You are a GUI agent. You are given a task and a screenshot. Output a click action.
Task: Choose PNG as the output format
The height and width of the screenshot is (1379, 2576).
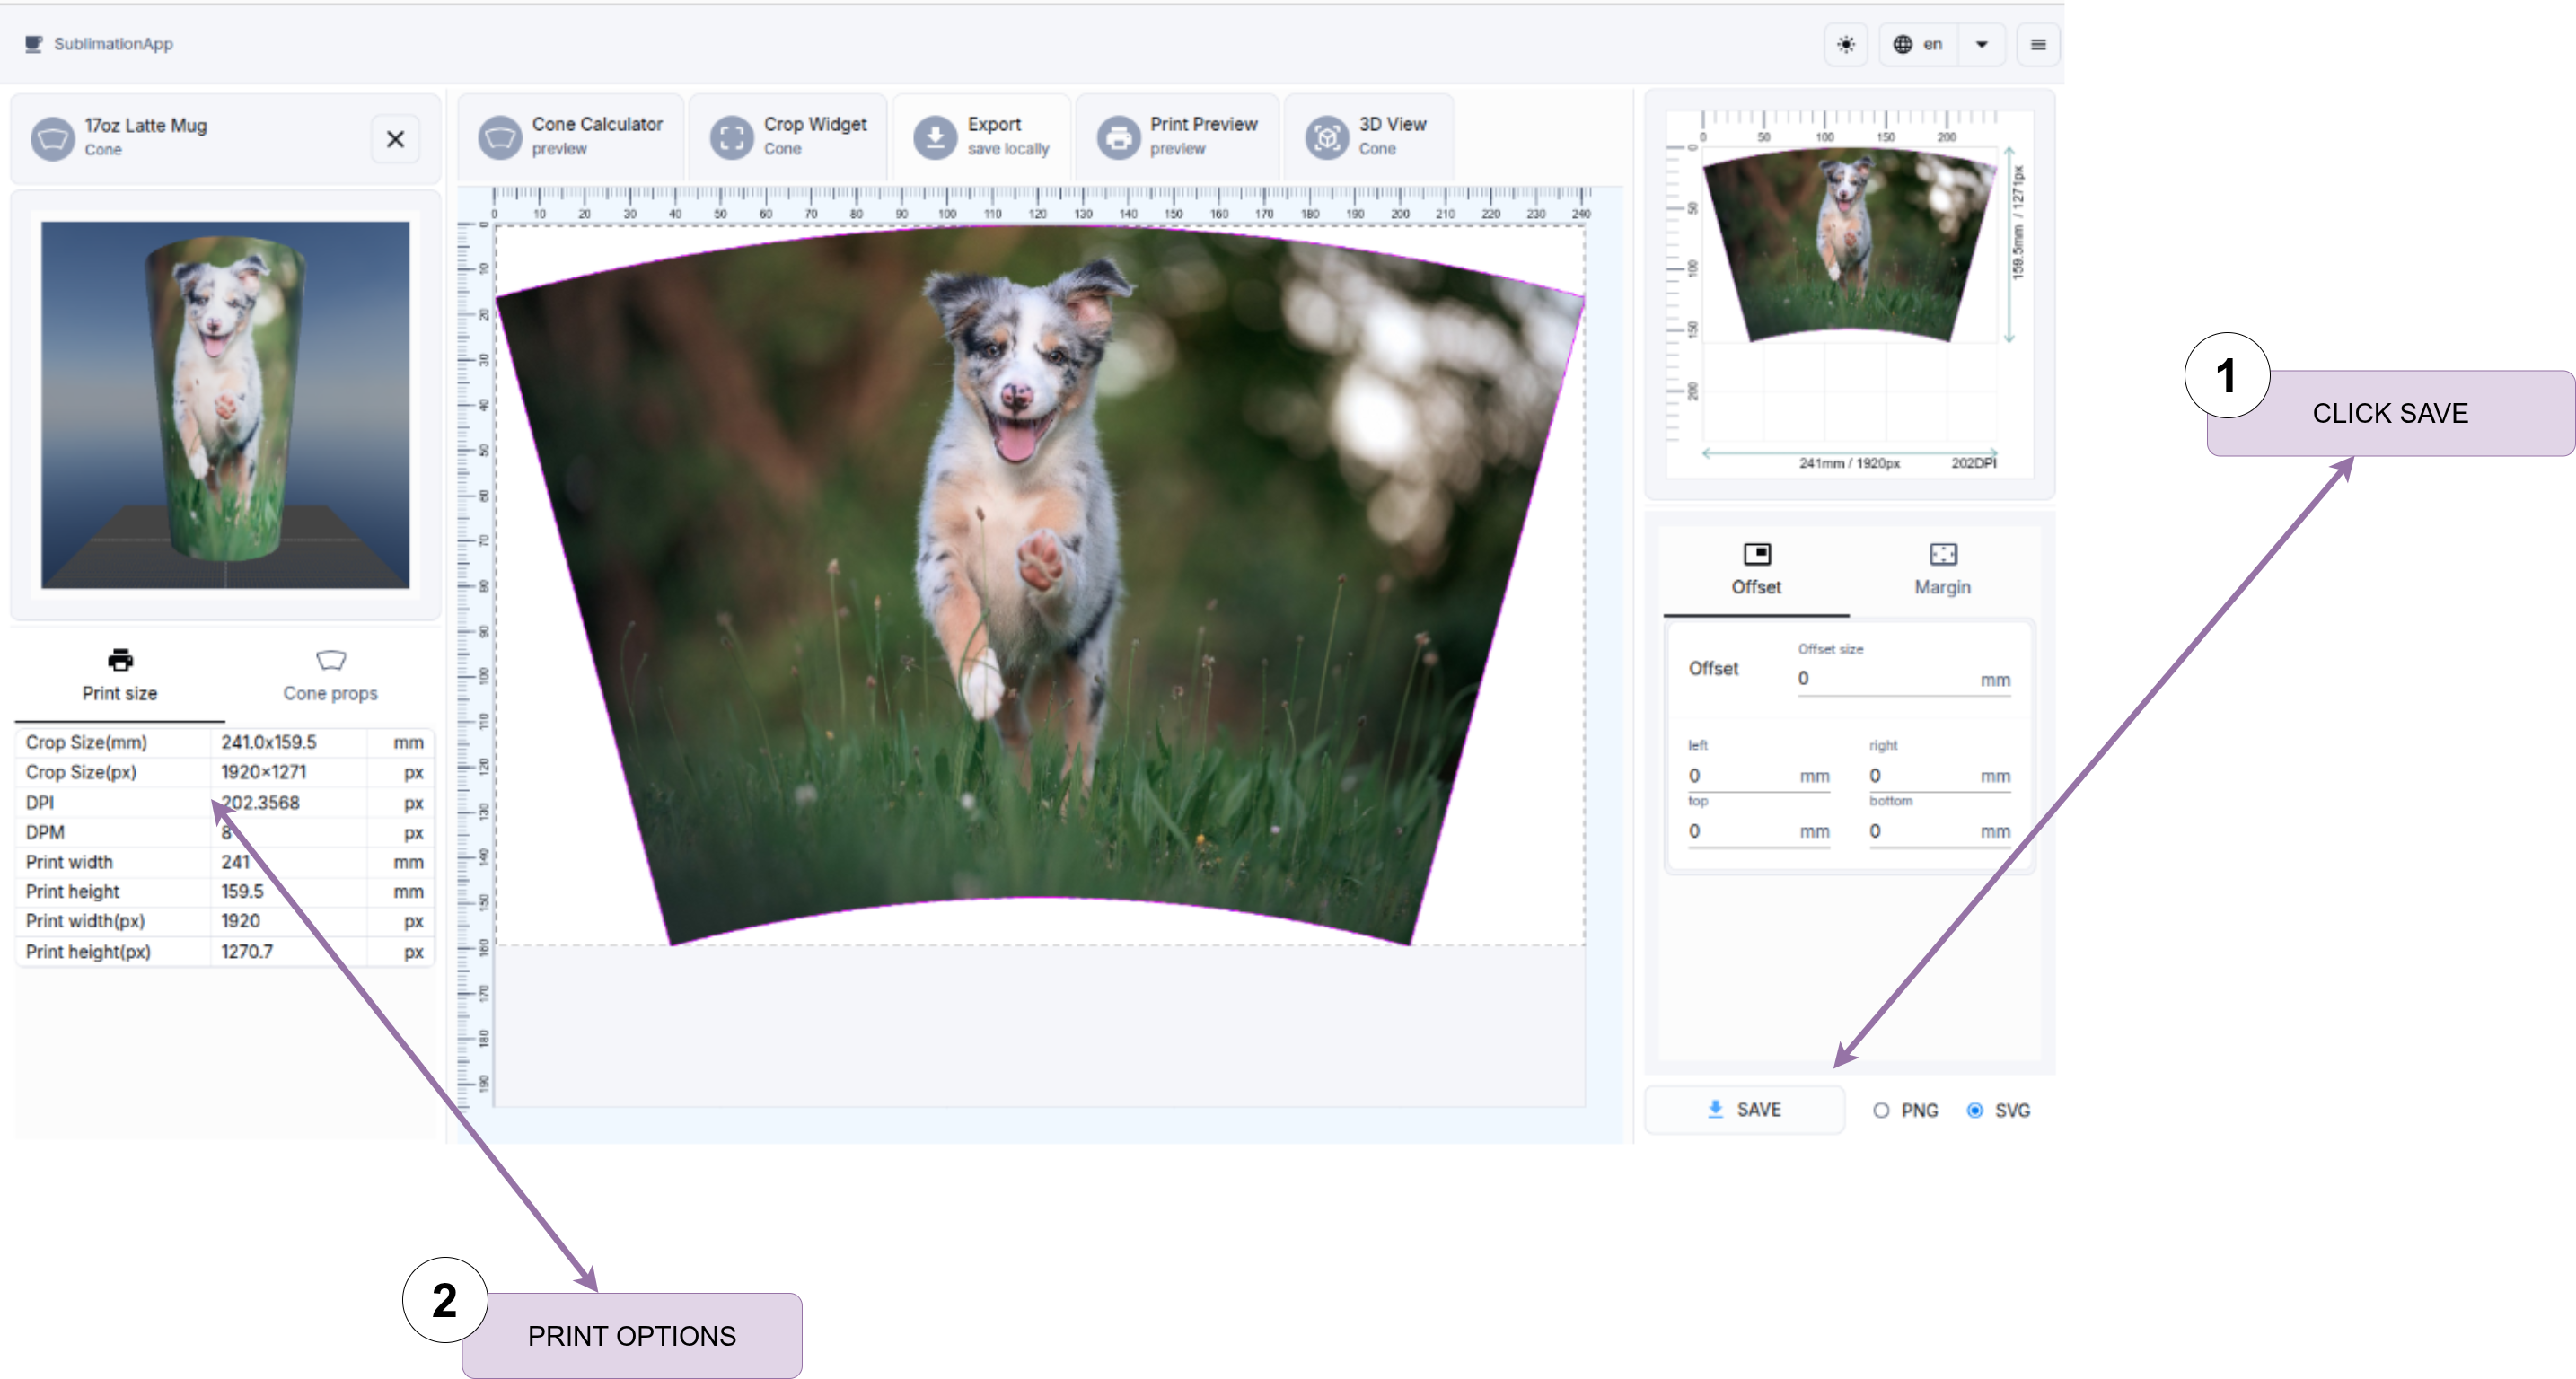pos(1882,1109)
